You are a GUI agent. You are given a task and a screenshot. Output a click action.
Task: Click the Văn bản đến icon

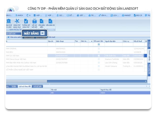pyautogui.click(x=41, y=23)
